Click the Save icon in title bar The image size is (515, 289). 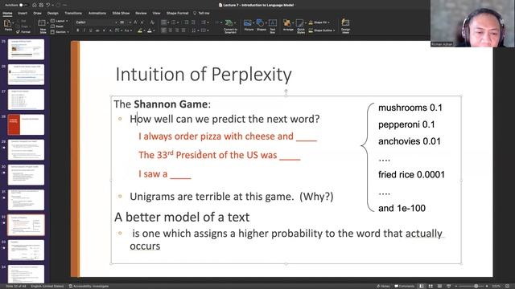(x=41, y=5)
